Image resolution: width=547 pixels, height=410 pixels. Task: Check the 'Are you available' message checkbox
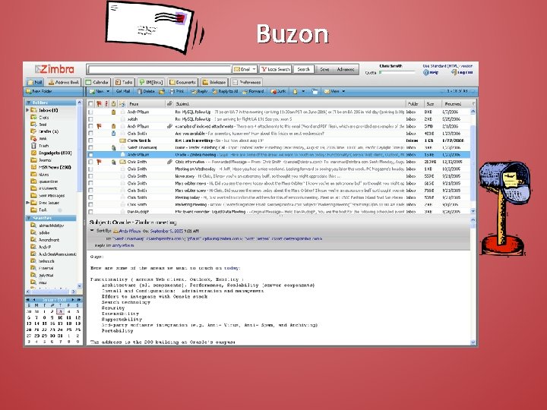click(90, 134)
